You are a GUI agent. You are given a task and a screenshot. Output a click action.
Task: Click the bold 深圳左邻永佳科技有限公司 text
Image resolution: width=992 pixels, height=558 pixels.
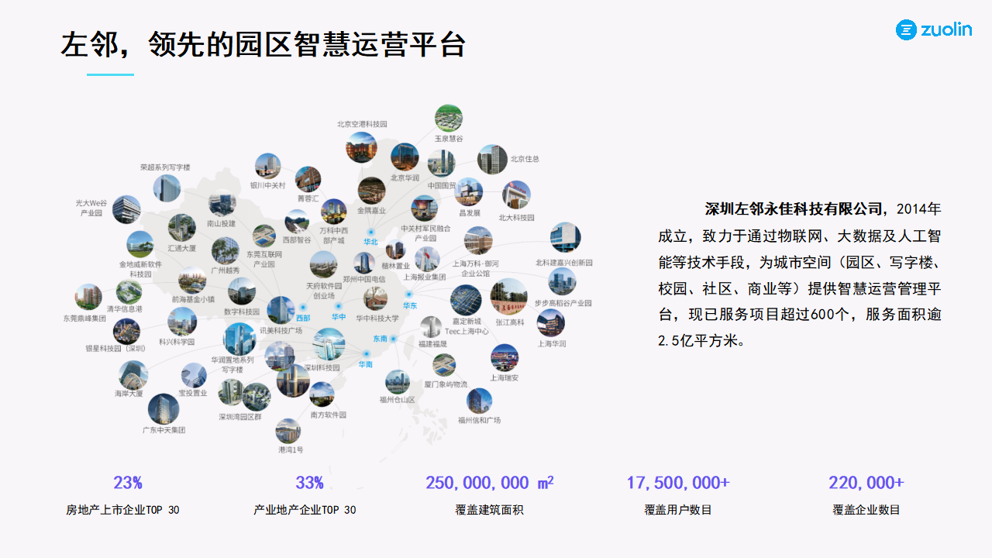click(794, 208)
